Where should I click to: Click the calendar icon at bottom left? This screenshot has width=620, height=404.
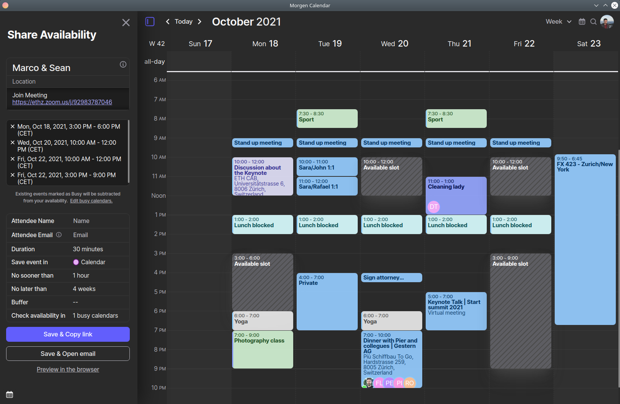click(x=9, y=394)
